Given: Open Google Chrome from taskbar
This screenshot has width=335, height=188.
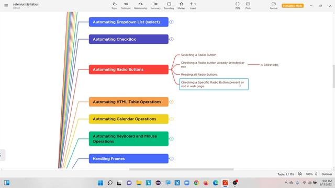Looking at the screenshot, I should coord(196,183).
